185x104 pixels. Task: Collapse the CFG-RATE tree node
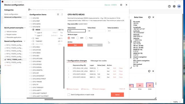(29, 27)
